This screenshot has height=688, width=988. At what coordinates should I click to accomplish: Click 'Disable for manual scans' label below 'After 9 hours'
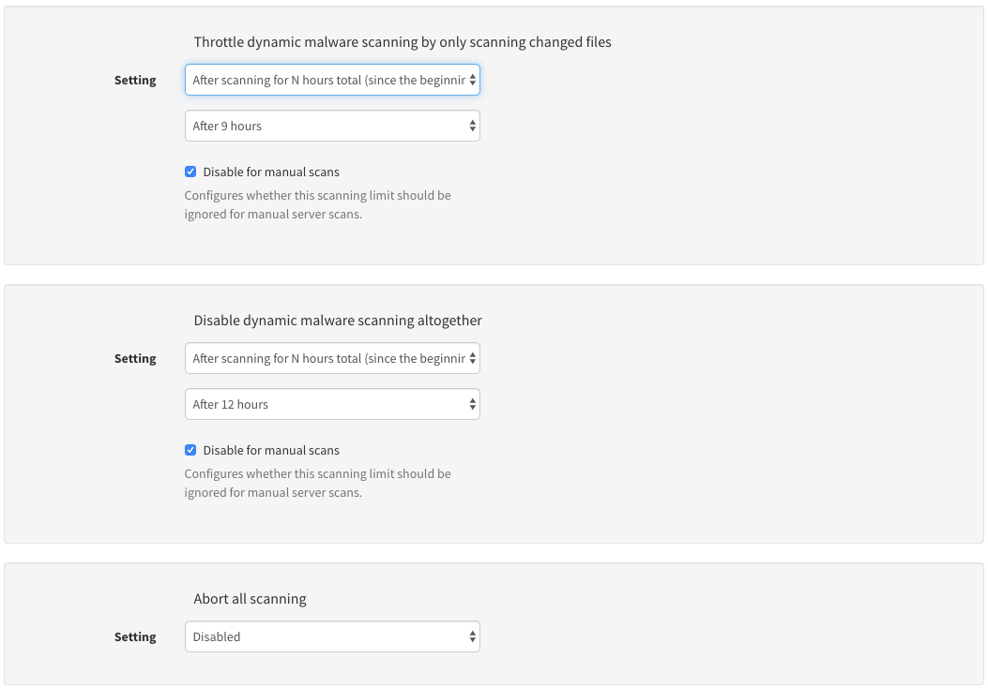point(271,172)
